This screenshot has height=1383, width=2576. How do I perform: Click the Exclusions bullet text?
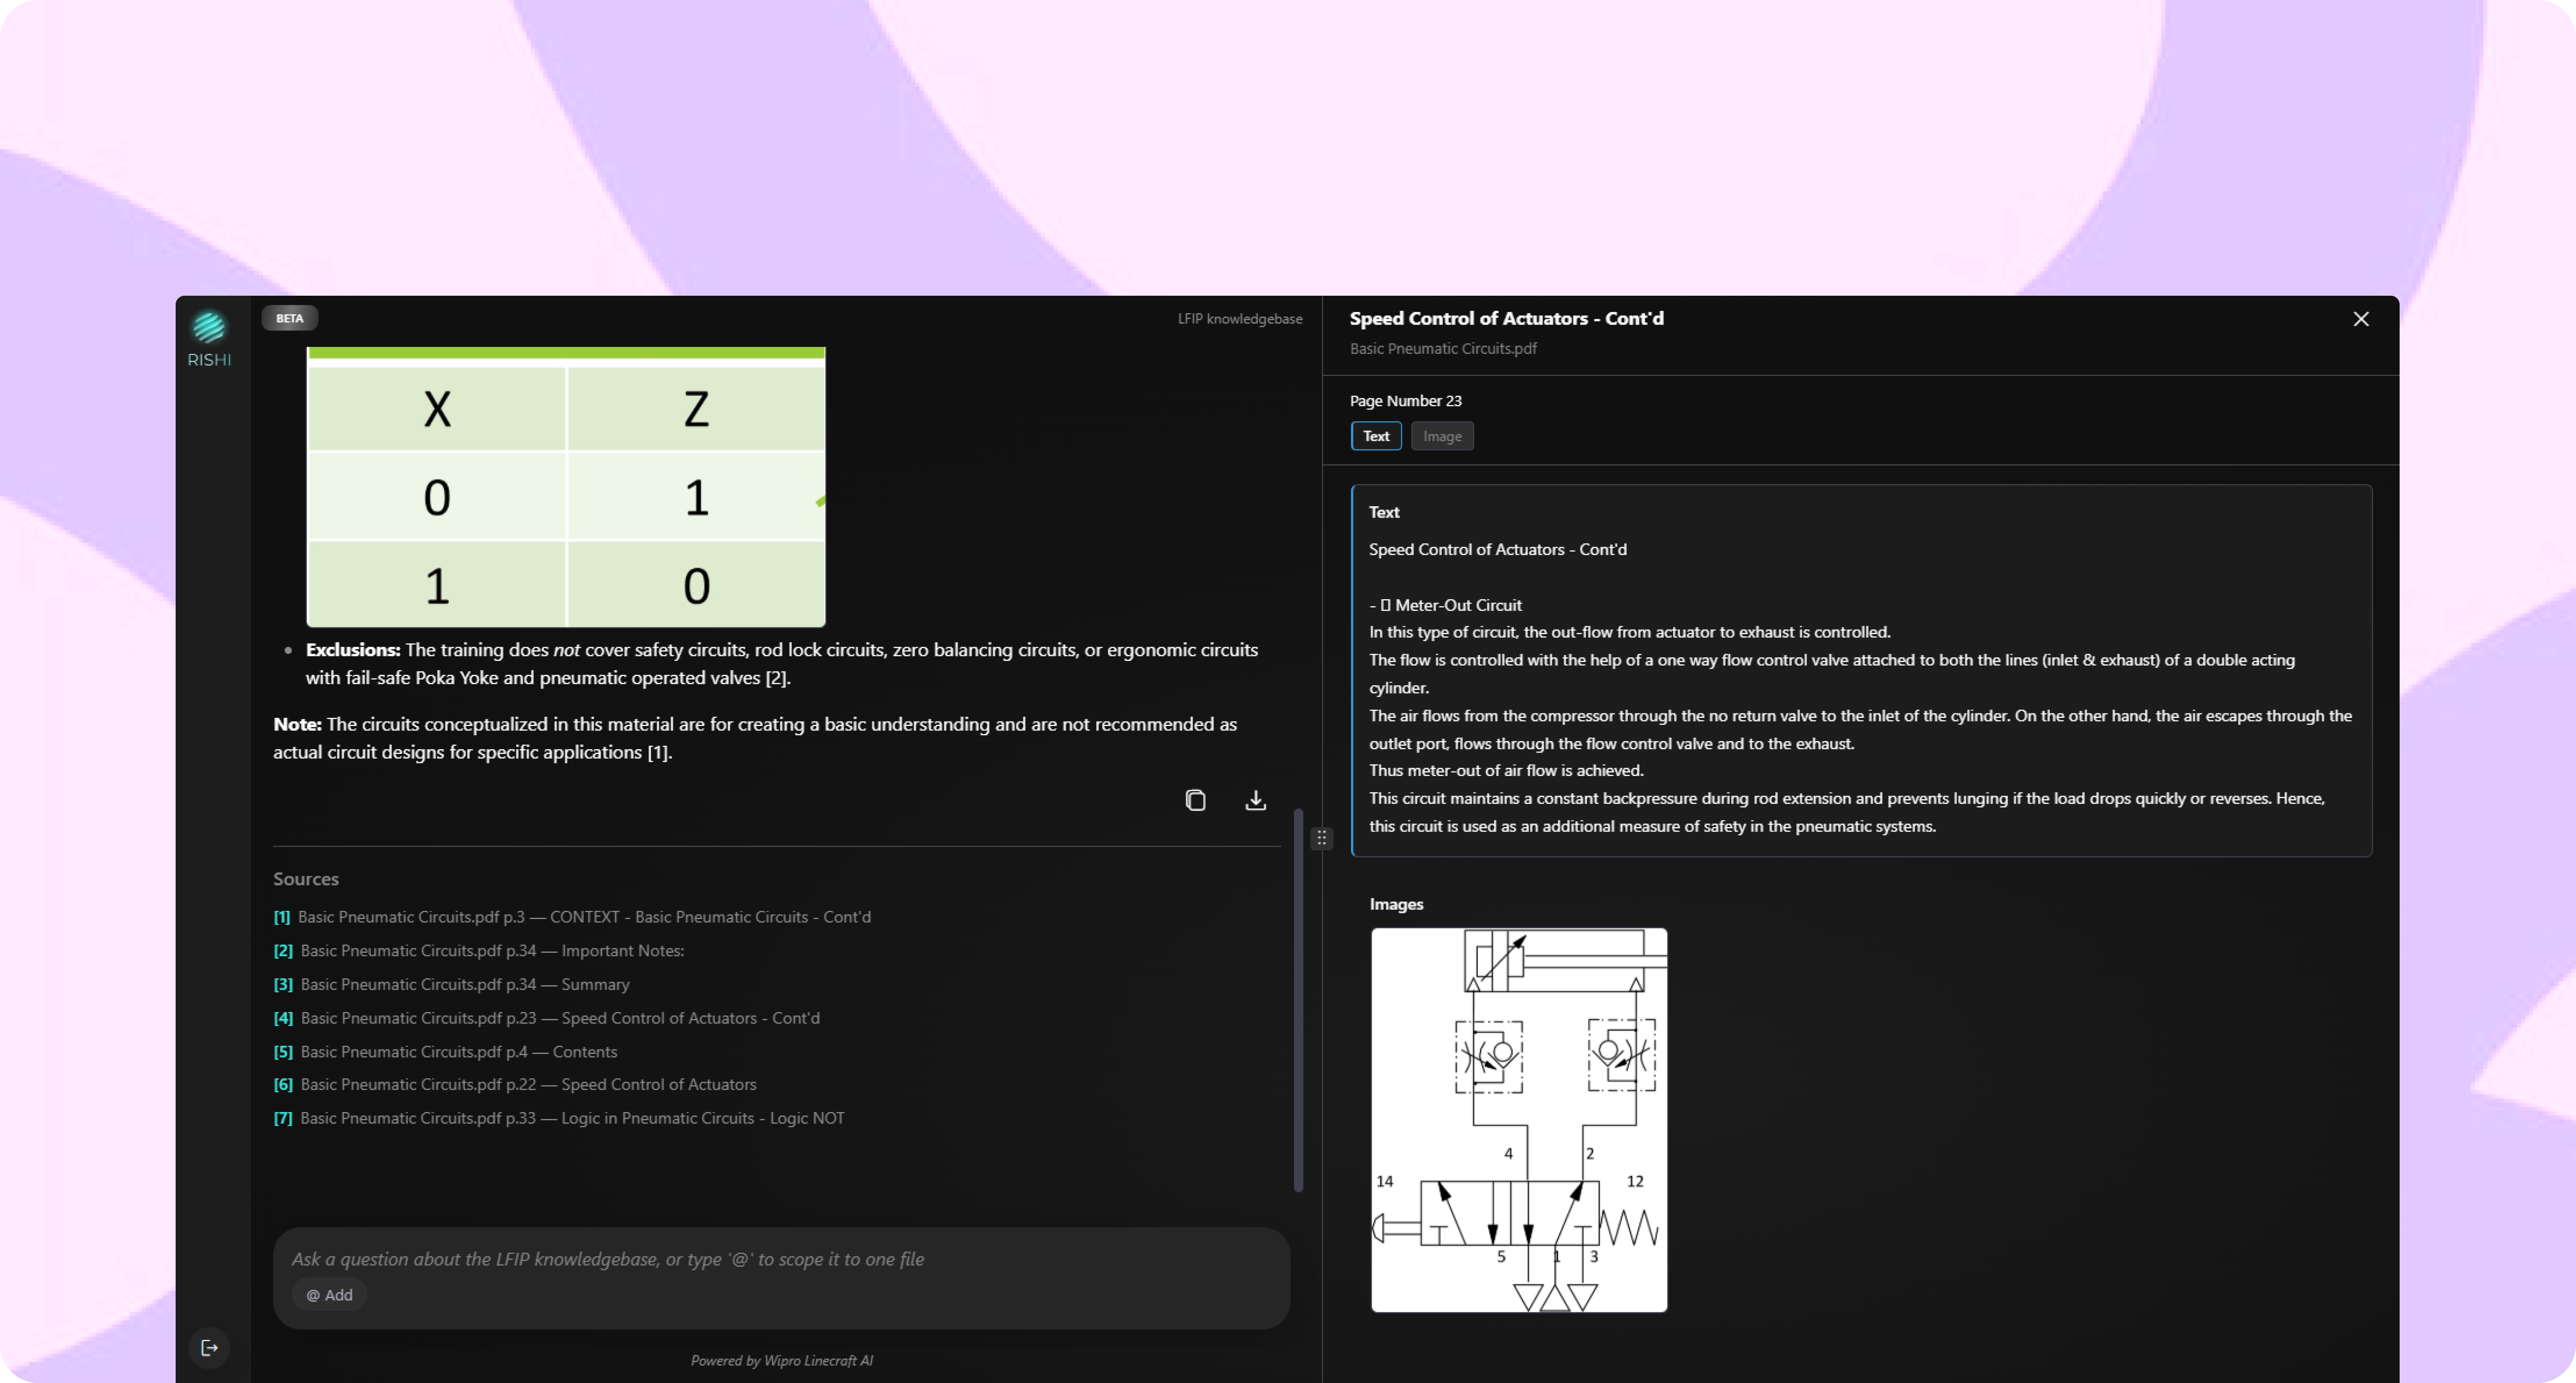(782, 664)
